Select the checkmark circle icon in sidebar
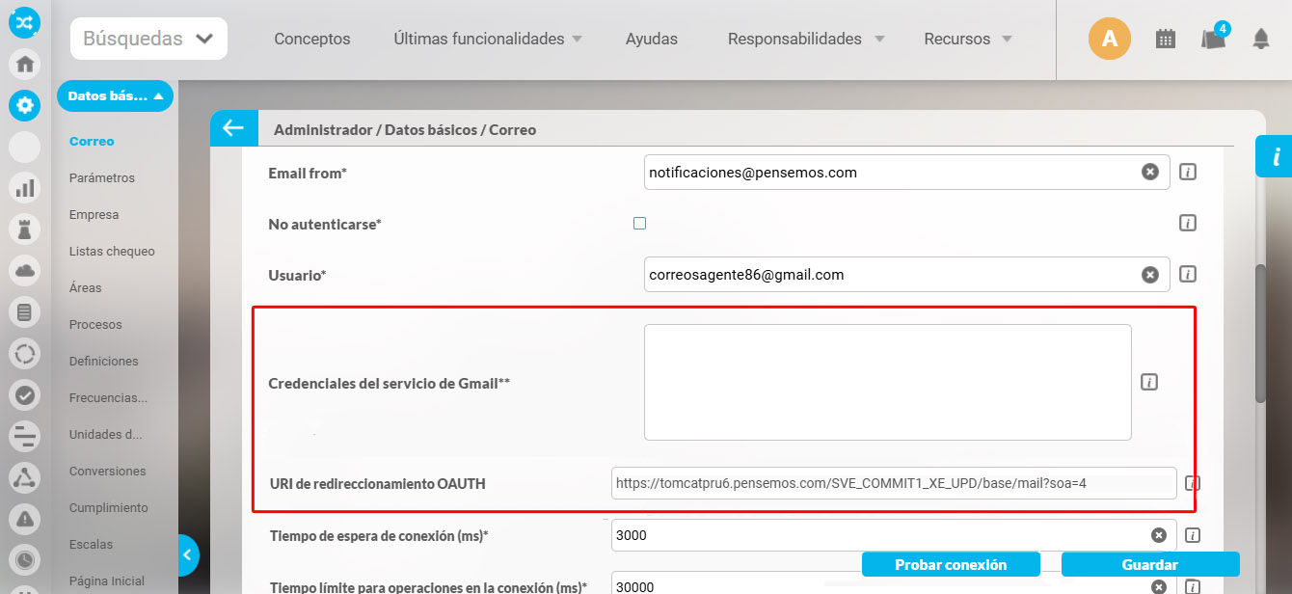This screenshot has height=594, width=1292. pyautogui.click(x=24, y=394)
